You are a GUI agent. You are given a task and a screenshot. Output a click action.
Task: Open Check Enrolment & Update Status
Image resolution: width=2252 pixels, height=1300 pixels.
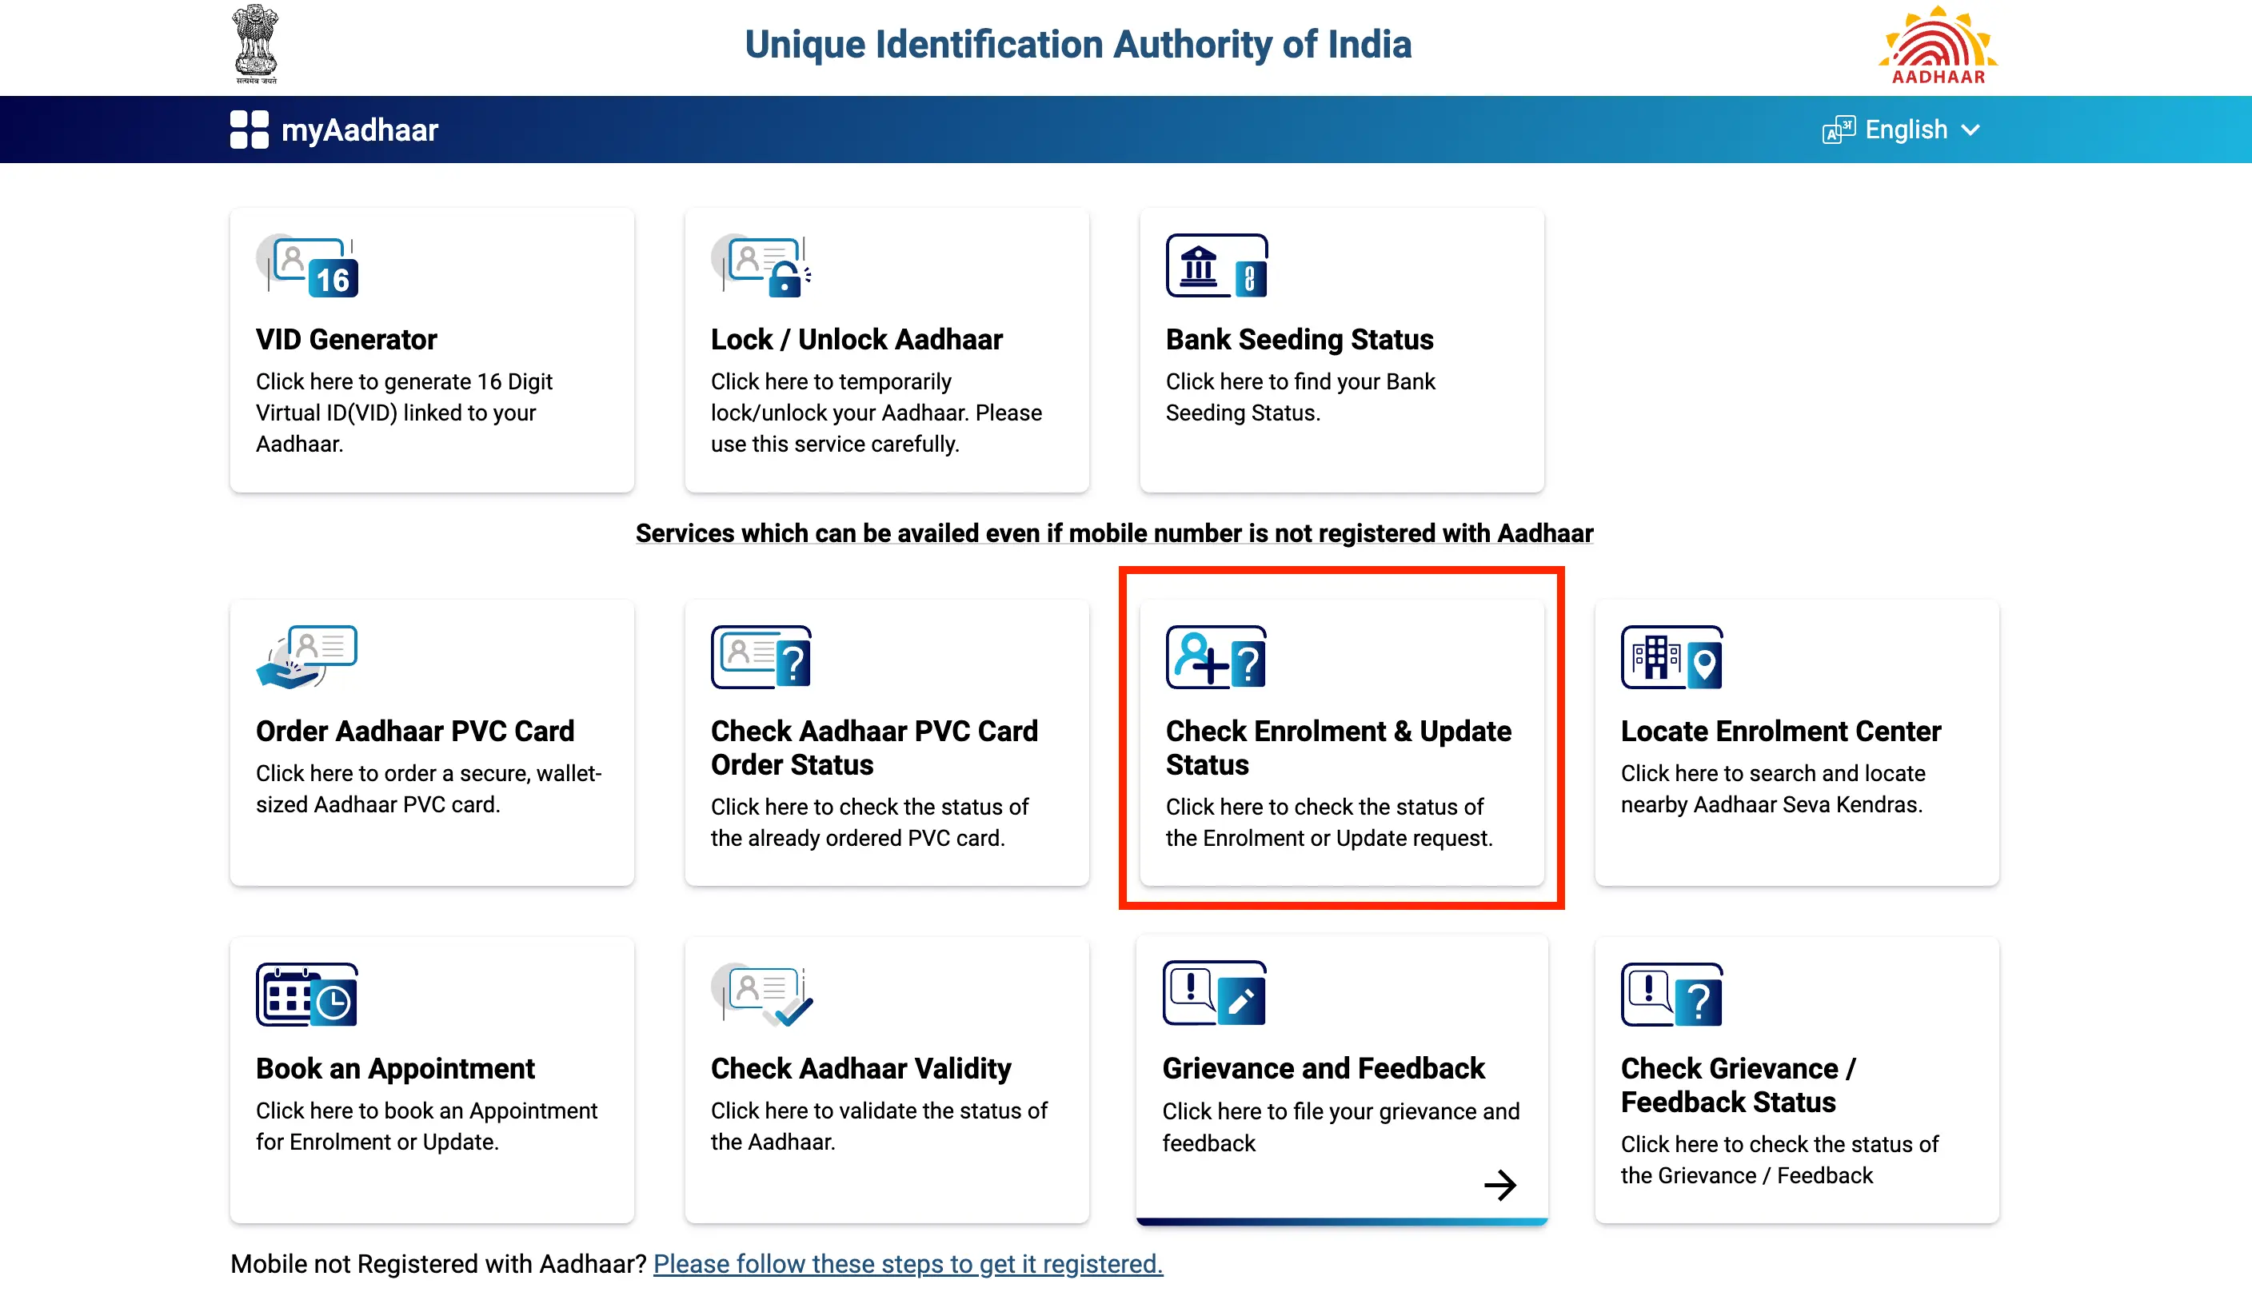pos(1341,742)
